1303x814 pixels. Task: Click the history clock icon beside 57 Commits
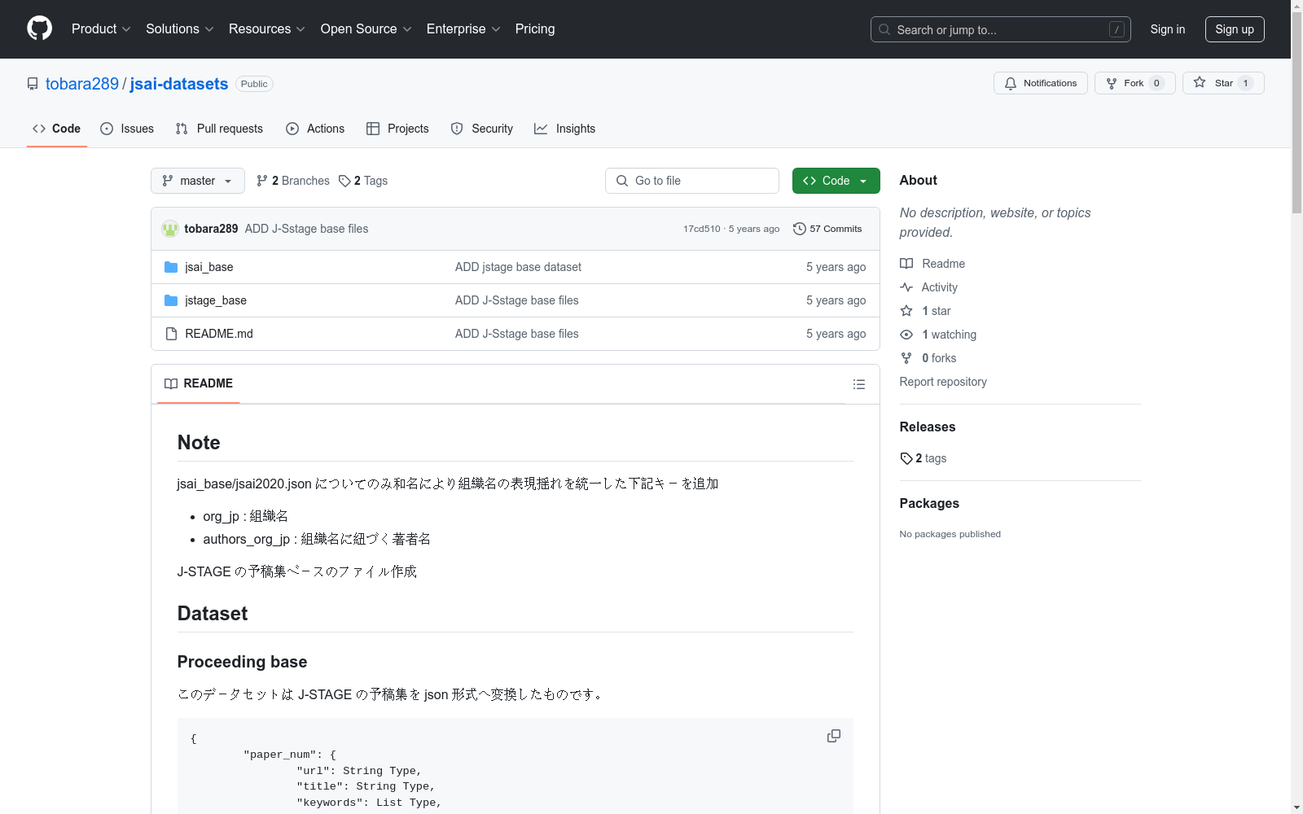click(x=800, y=229)
